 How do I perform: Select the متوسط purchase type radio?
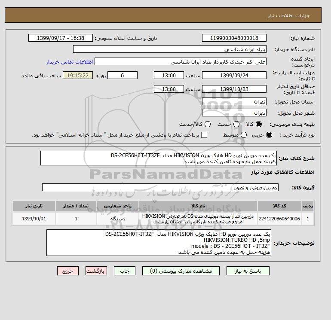point(244,135)
